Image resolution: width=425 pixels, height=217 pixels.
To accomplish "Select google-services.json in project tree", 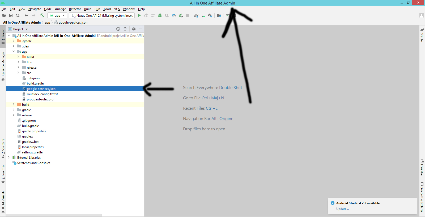I will click(x=75, y=89).
